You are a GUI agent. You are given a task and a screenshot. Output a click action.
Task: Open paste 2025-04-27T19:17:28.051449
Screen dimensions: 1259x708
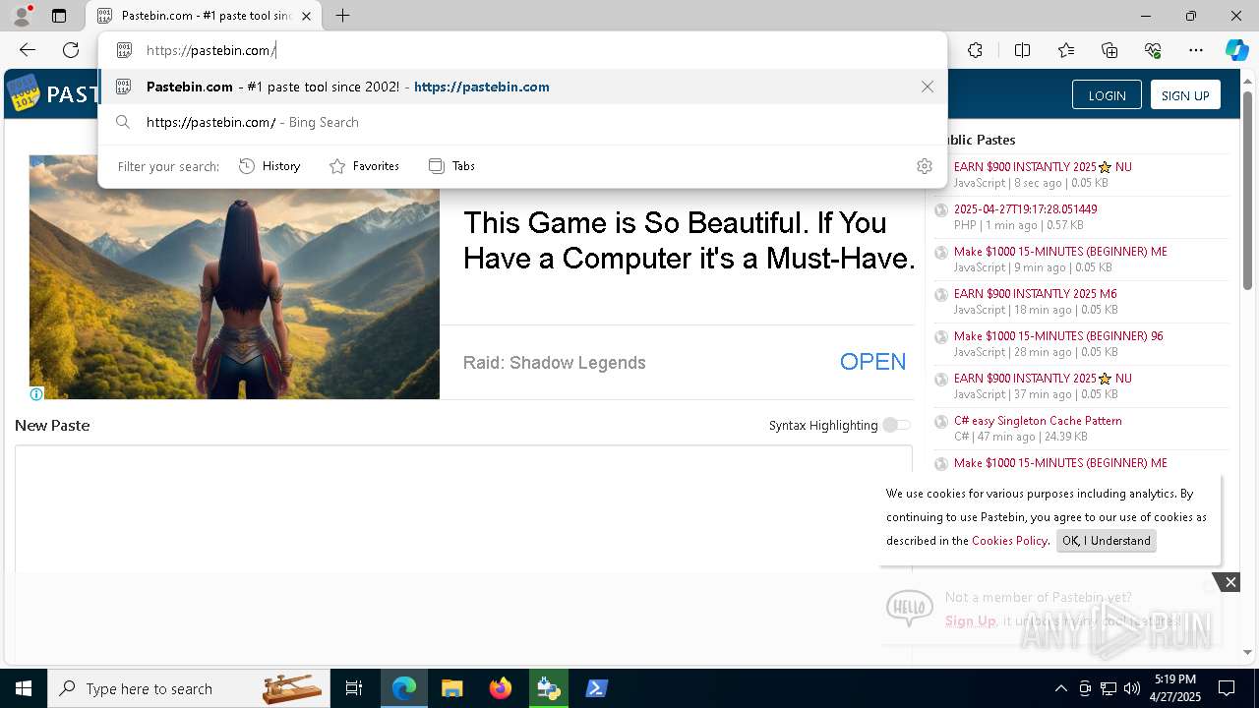(1025, 208)
